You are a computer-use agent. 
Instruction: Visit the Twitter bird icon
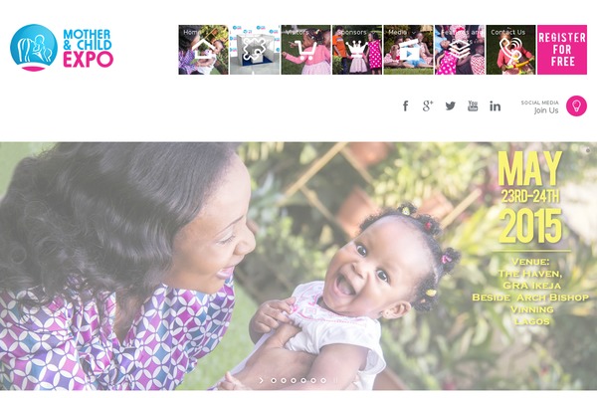451,105
